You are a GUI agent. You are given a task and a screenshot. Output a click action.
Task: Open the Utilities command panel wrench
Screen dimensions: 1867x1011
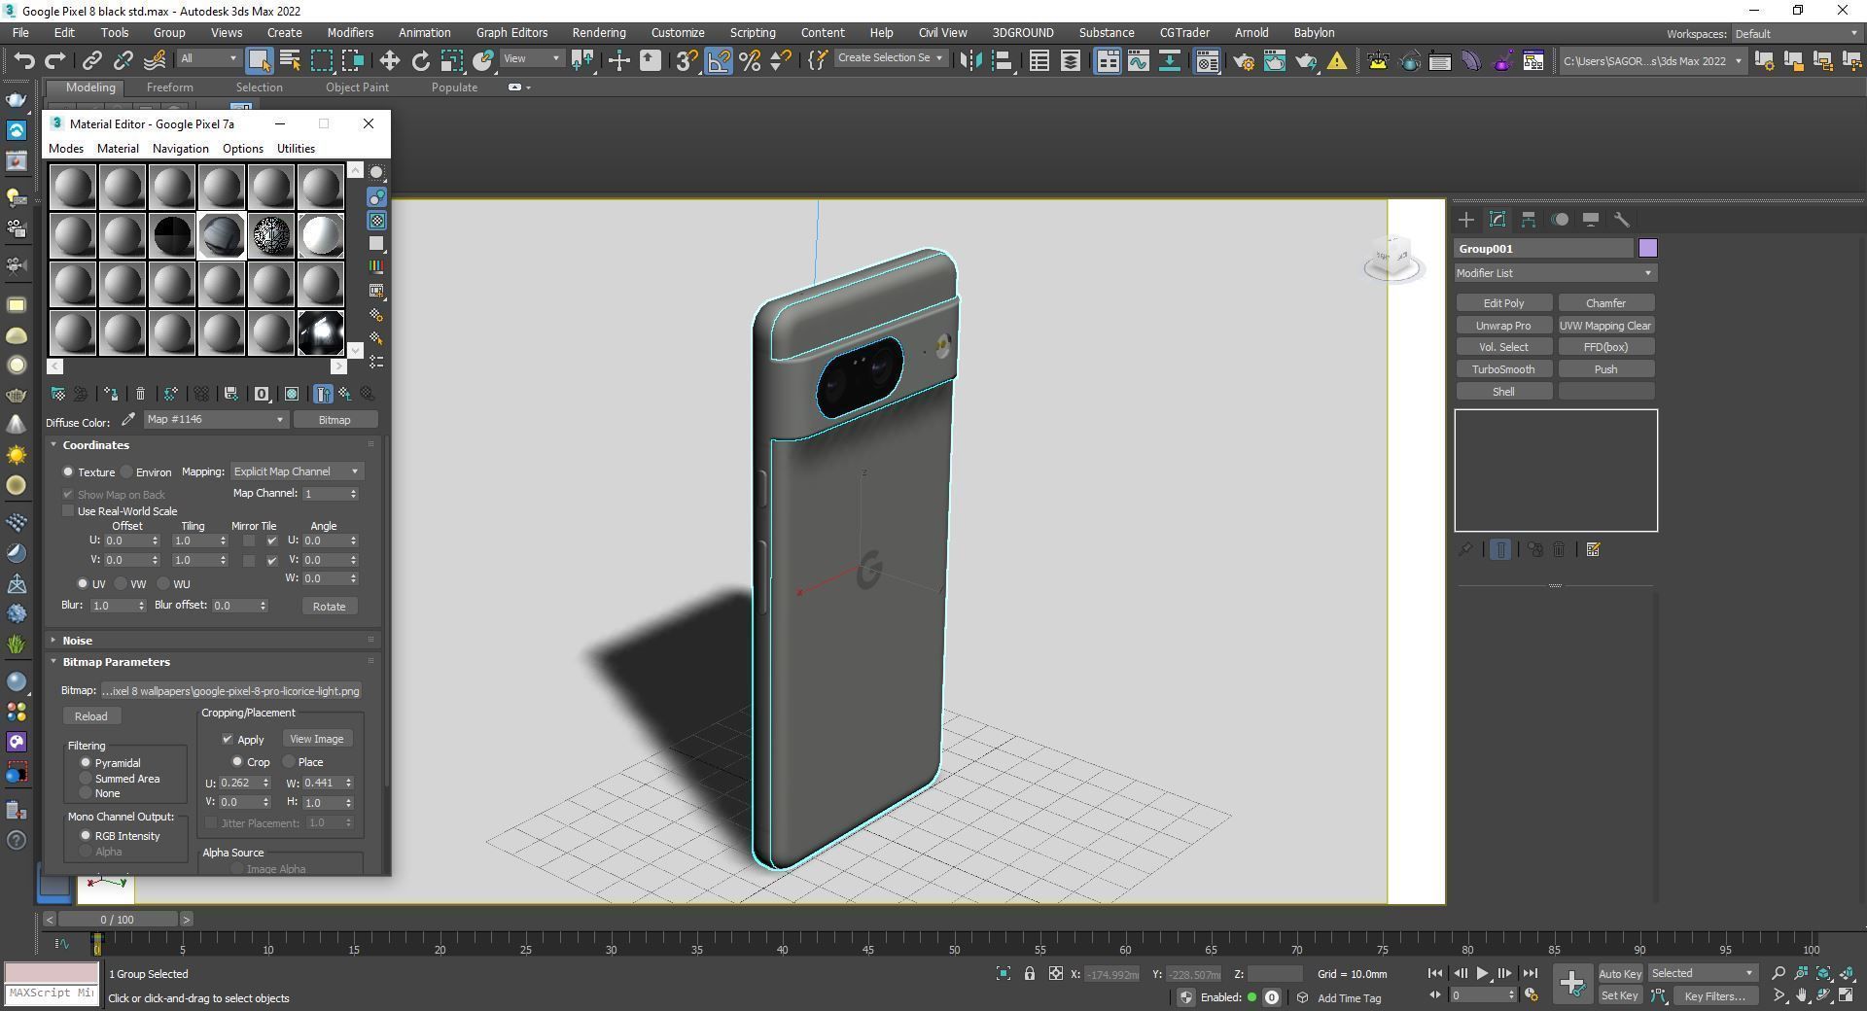1622,220
